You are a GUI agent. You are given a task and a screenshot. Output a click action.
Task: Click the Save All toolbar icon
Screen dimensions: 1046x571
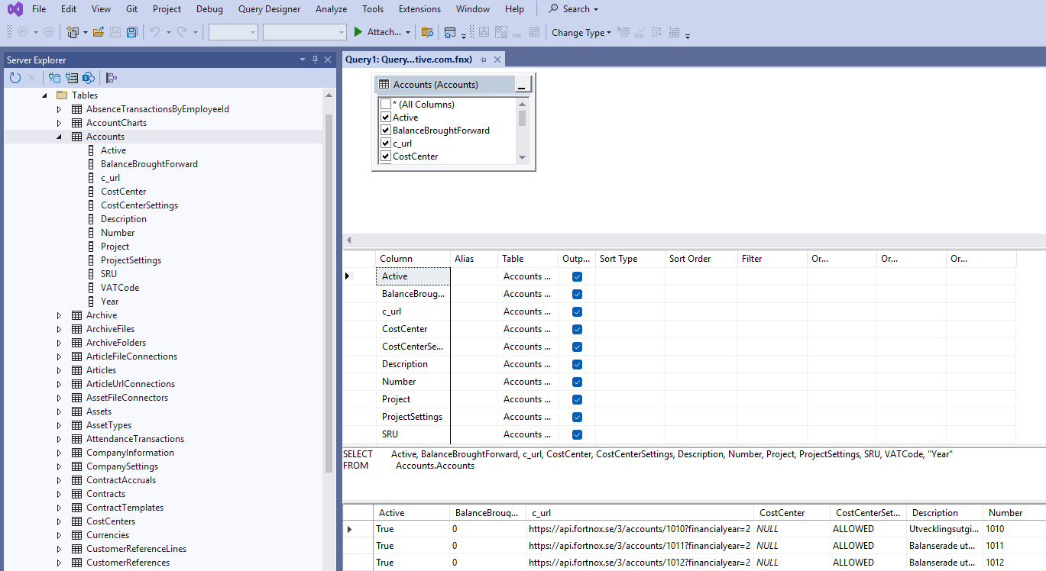132,32
